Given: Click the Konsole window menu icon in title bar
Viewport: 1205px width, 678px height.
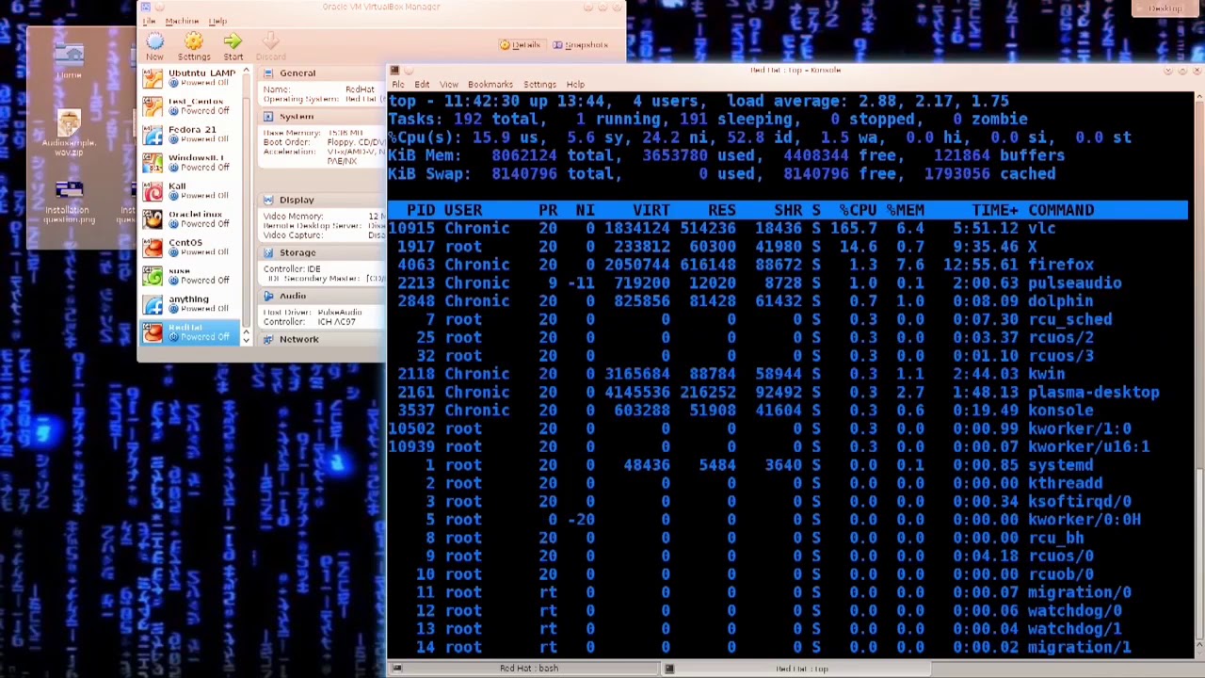Looking at the screenshot, I should click(x=395, y=70).
